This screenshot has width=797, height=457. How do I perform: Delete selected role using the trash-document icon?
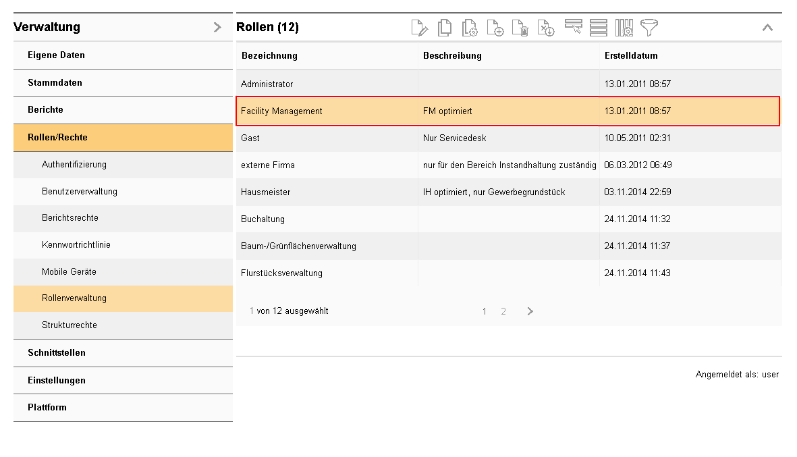coord(520,28)
